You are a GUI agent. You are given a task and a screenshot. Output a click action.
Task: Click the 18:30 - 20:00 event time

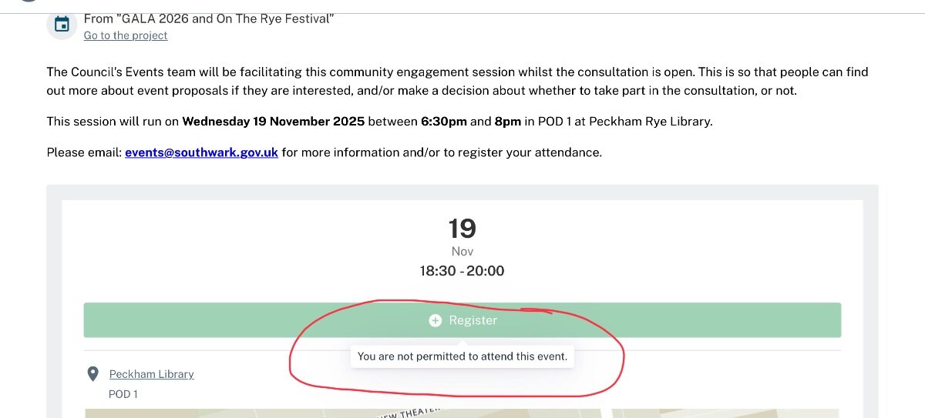click(462, 270)
